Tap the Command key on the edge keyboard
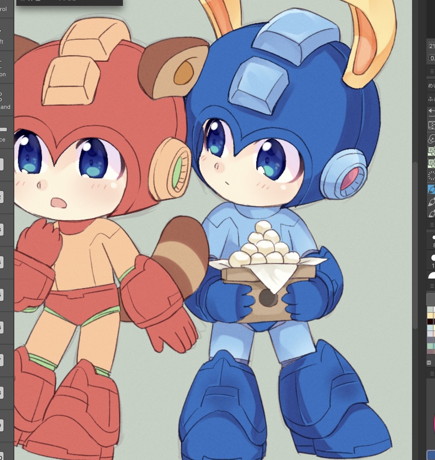 pyautogui.click(x=7, y=100)
